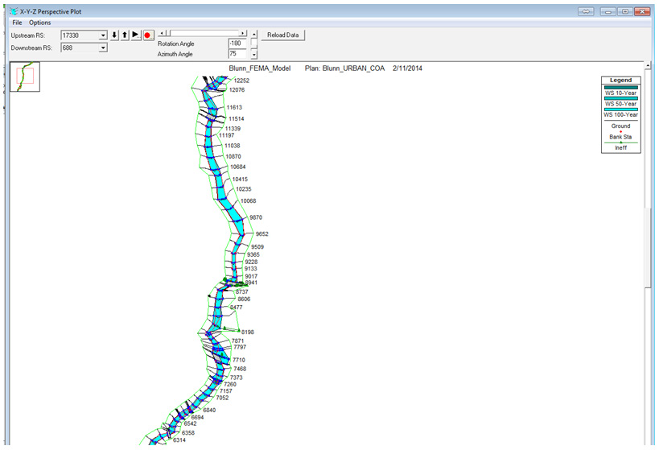Click the up arrow river station button
Image resolution: width=659 pixels, height=450 pixels.
point(125,35)
